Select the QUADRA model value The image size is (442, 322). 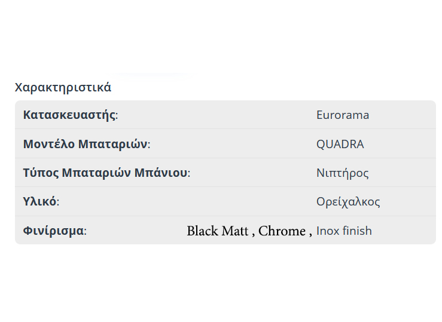click(x=340, y=144)
